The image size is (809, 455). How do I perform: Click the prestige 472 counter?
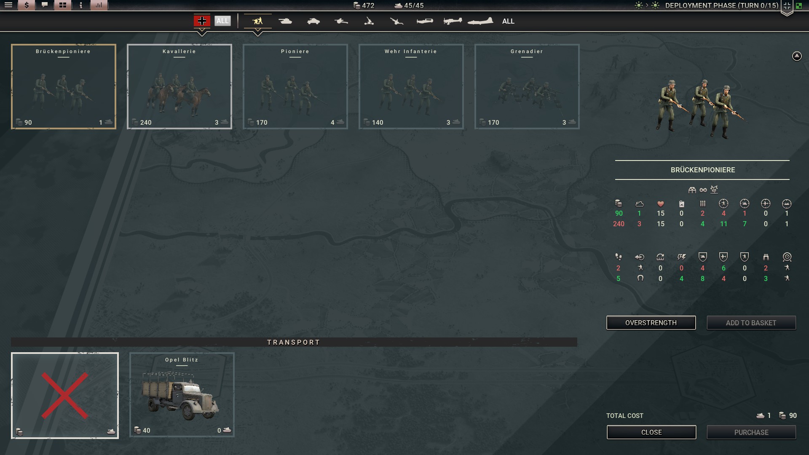pyautogui.click(x=363, y=5)
